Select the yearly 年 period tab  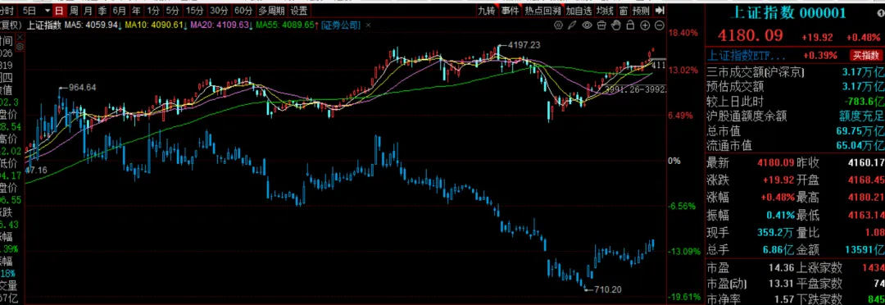point(136,11)
